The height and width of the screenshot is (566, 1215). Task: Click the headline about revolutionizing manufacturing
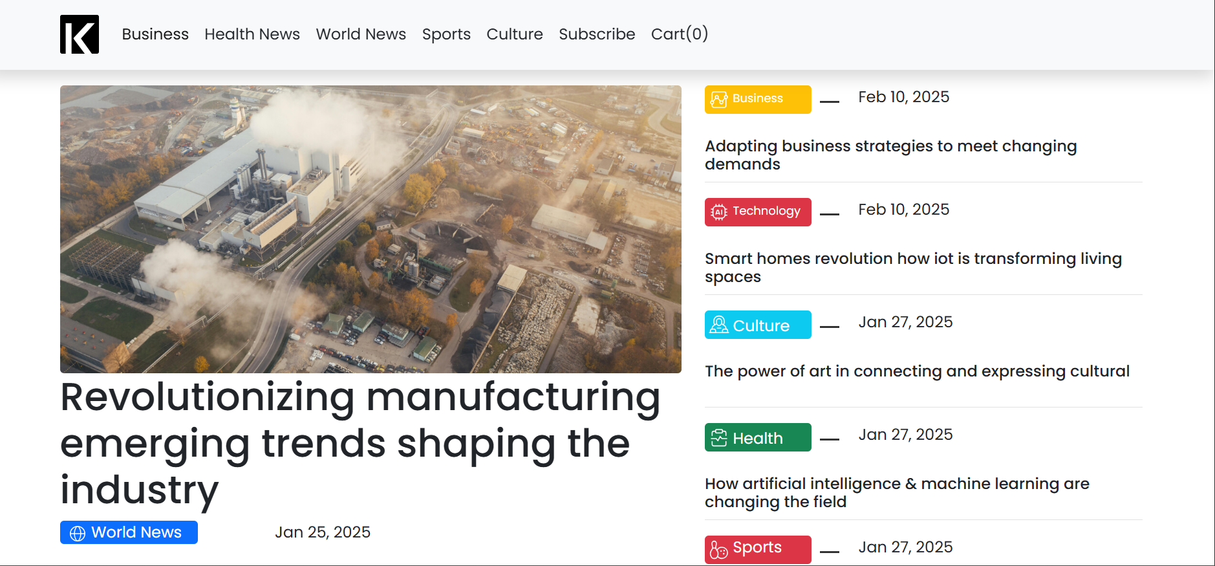[360, 444]
